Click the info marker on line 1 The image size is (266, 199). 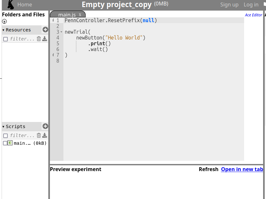[x=53, y=20]
